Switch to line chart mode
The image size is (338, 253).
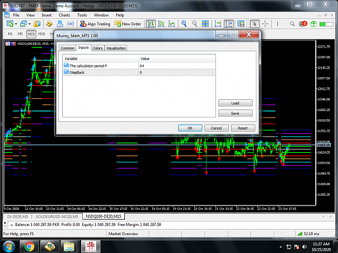point(171,24)
